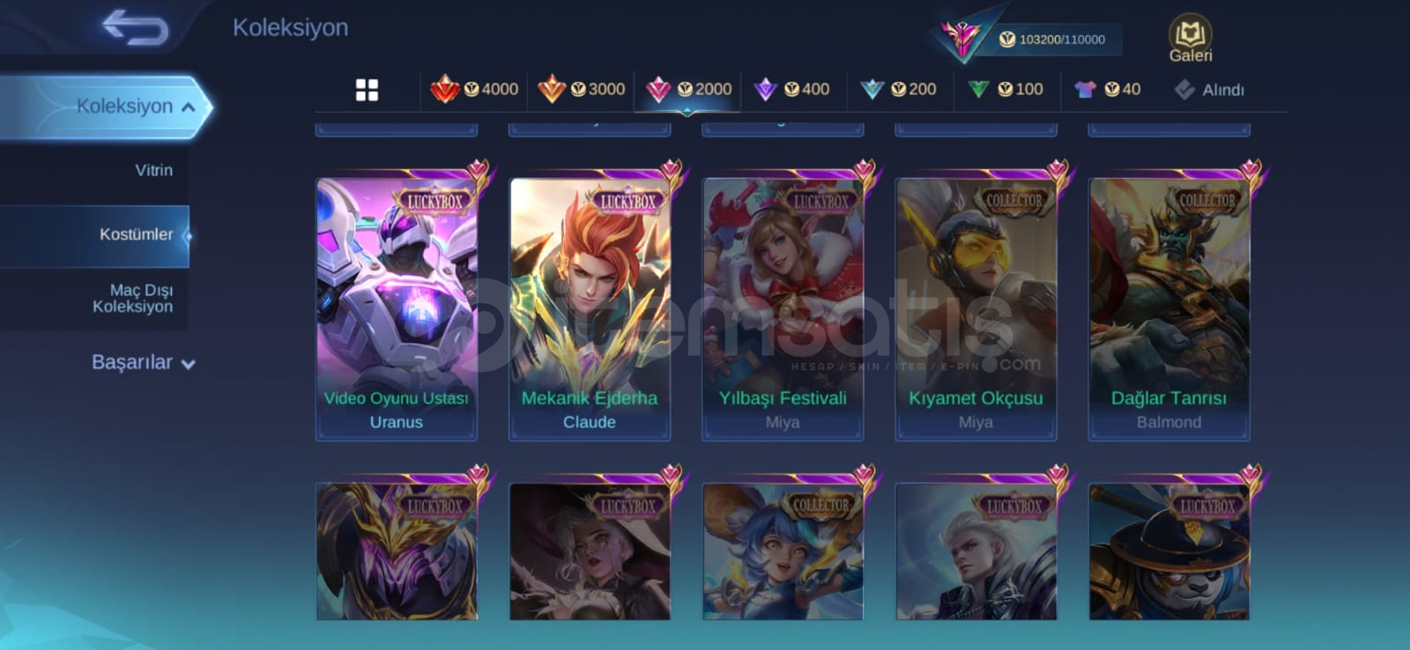Filter by the 4000 points tier
This screenshot has height=650, width=1410.
474,89
